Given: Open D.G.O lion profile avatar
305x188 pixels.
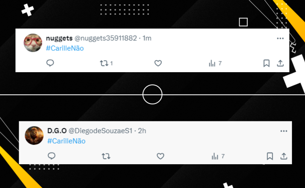Looking at the screenshot, I should point(34,135).
